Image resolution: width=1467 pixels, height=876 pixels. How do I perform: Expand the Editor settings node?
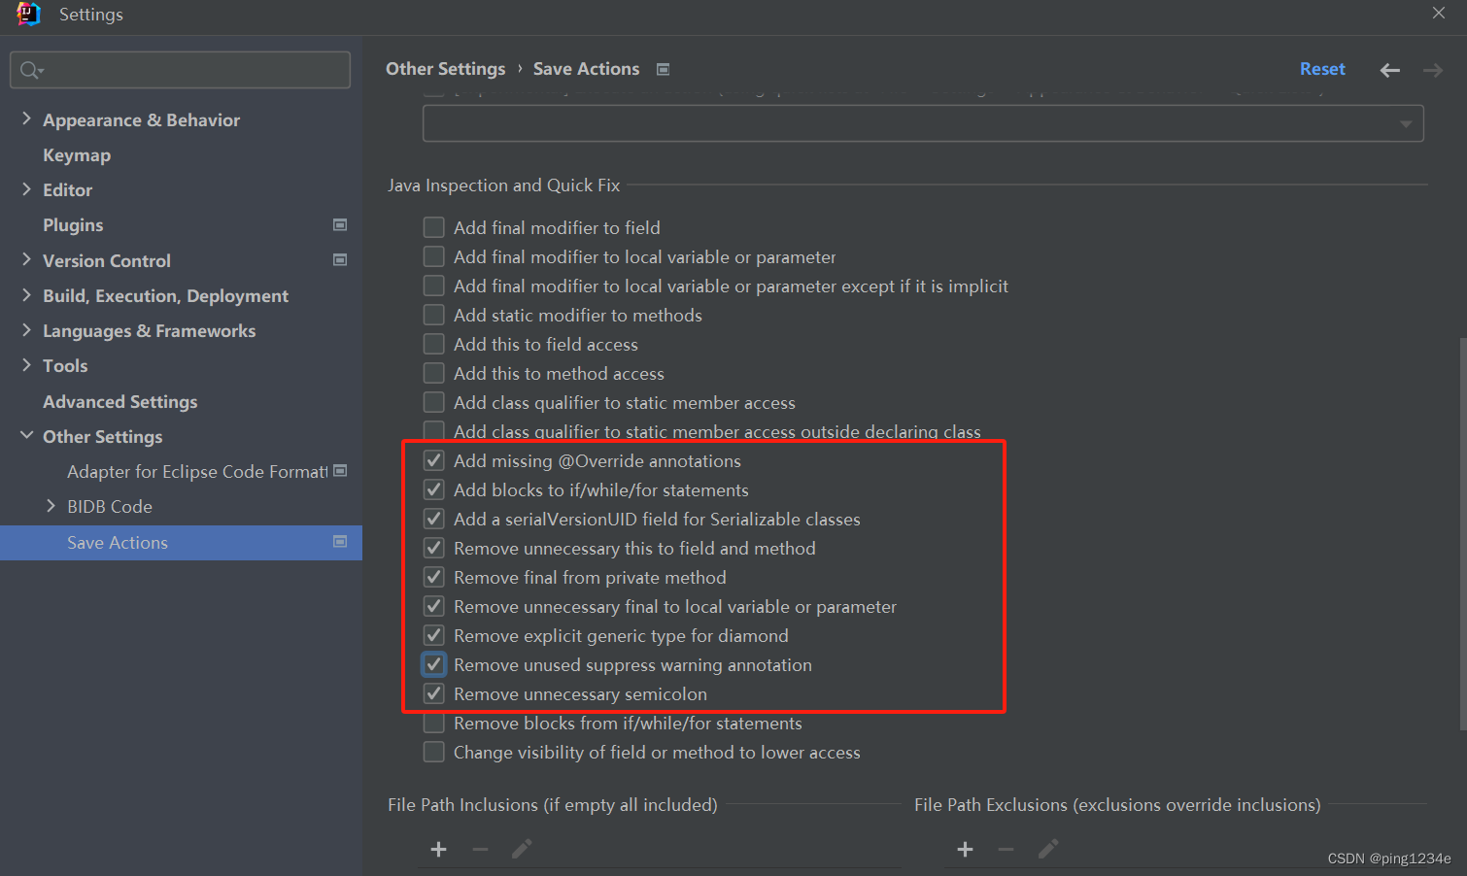[26, 189]
